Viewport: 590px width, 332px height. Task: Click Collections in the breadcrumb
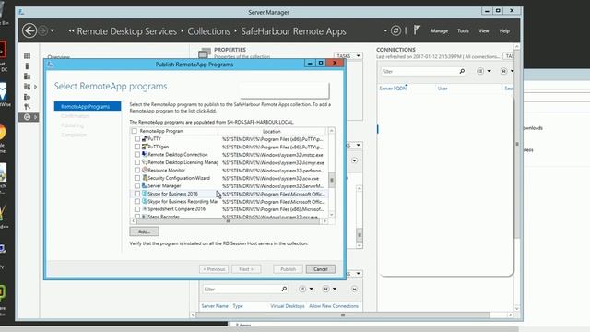point(209,31)
